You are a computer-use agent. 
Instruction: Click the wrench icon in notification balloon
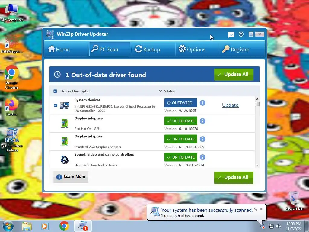pos(256,209)
